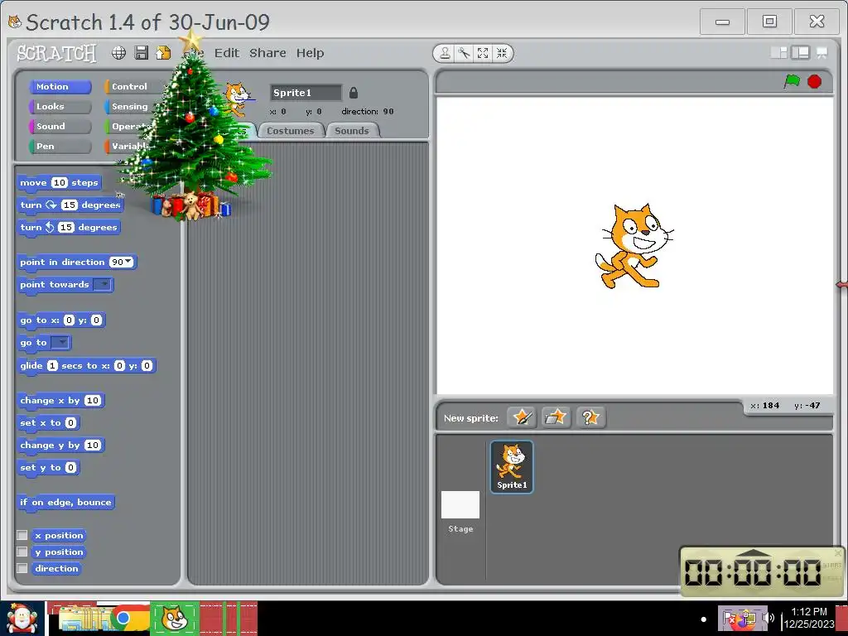848x636 pixels.
Task: Switch to presentation mode
Action: (822, 52)
